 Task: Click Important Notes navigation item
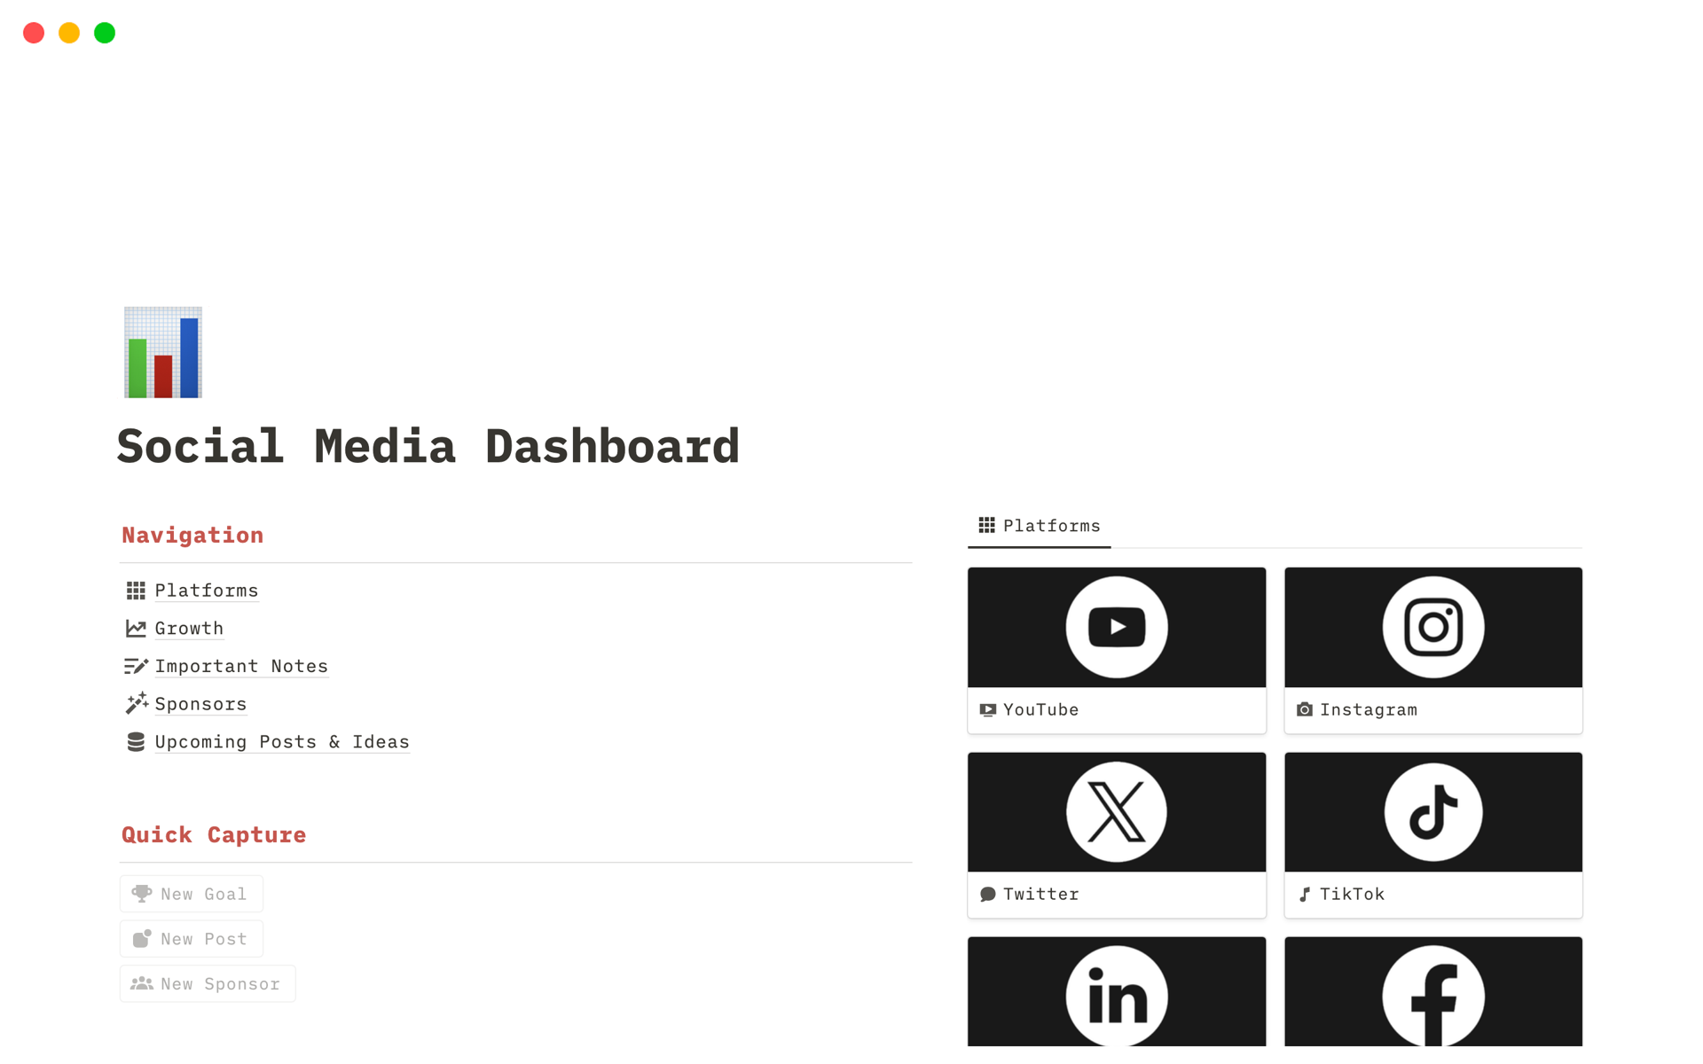tap(241, 666)
